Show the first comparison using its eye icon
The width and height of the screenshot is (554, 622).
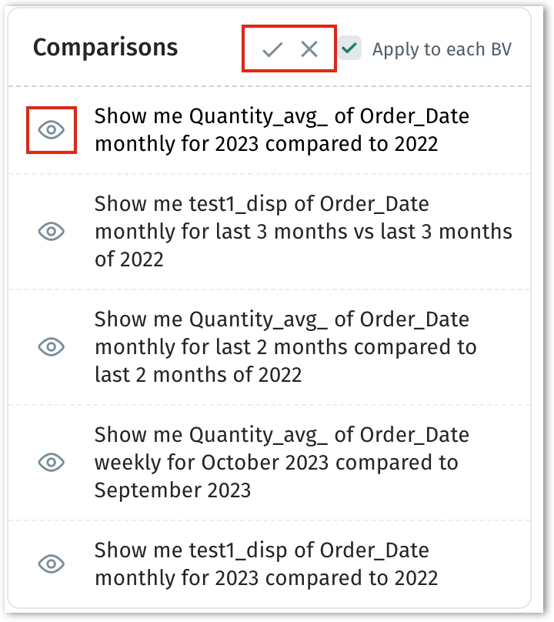52,130
